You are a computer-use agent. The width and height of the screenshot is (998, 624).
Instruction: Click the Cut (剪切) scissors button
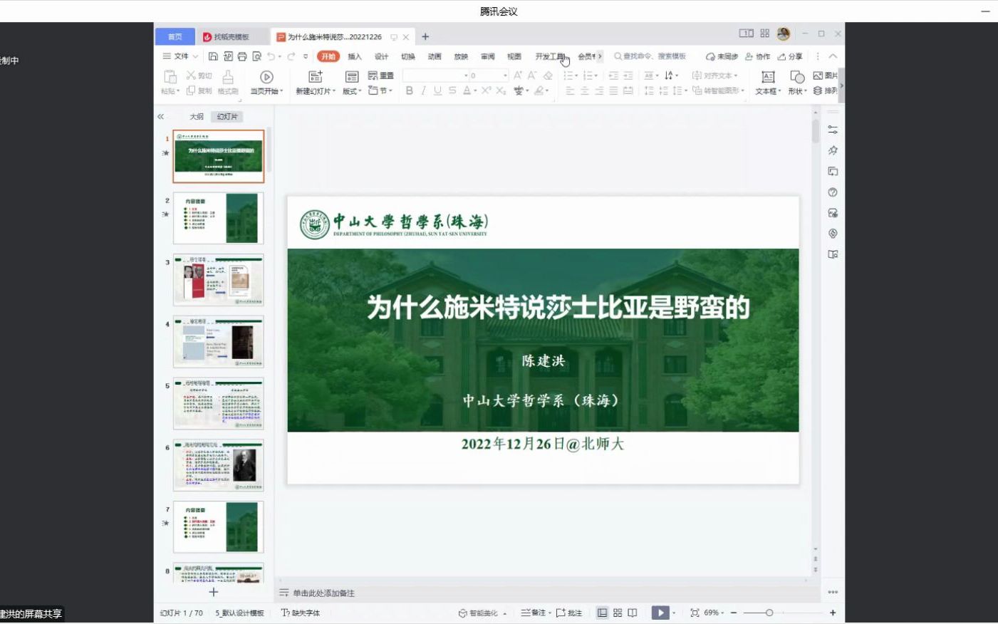199,76
